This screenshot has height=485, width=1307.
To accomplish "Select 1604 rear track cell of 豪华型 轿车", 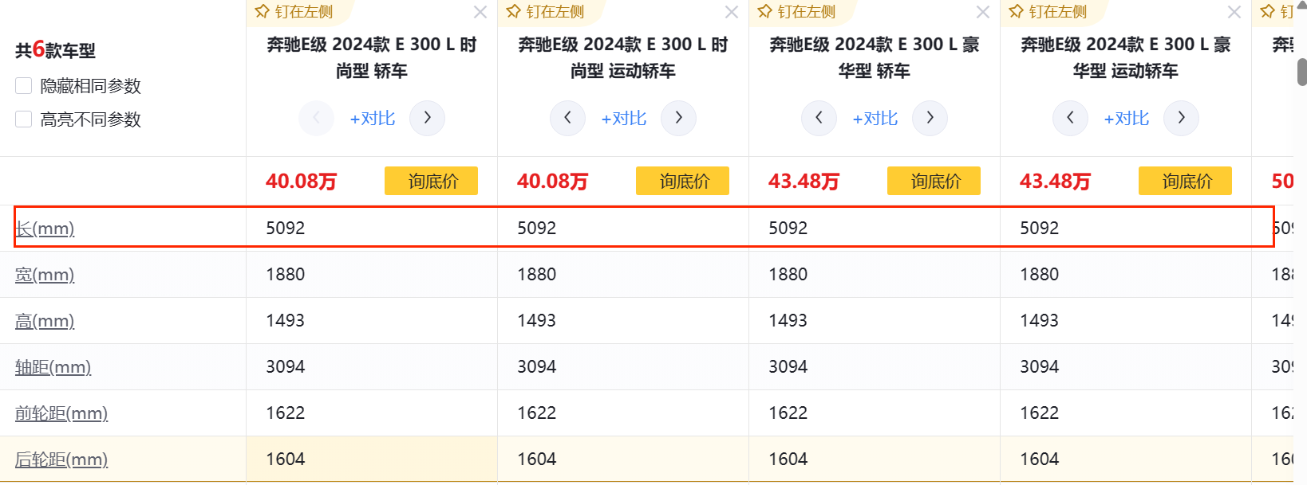I will pyautogui.click(x=875, y=459).
